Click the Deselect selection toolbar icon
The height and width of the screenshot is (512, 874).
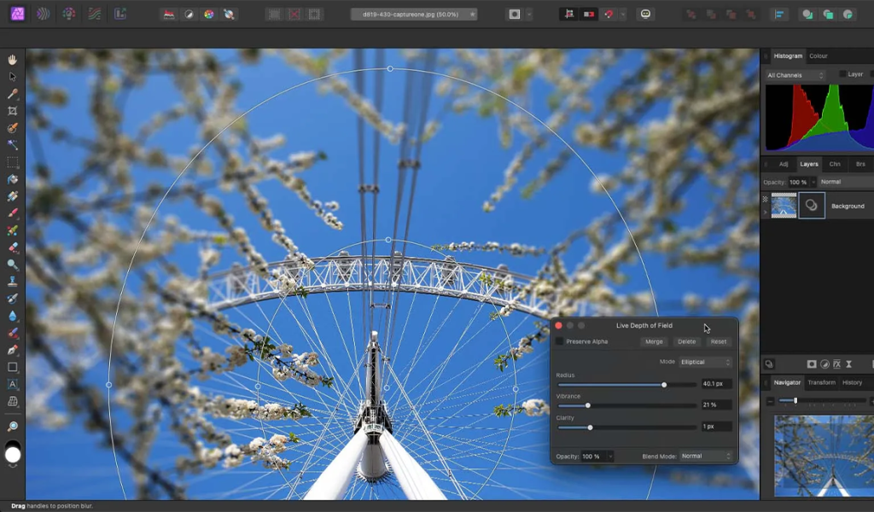point(294,15)
